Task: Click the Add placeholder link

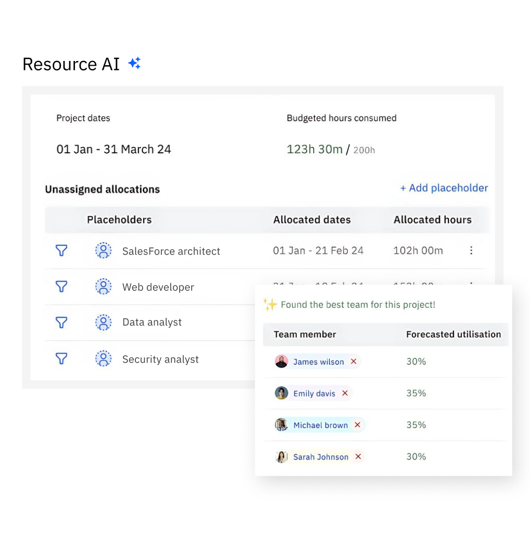Action: [x=444, y=188]
